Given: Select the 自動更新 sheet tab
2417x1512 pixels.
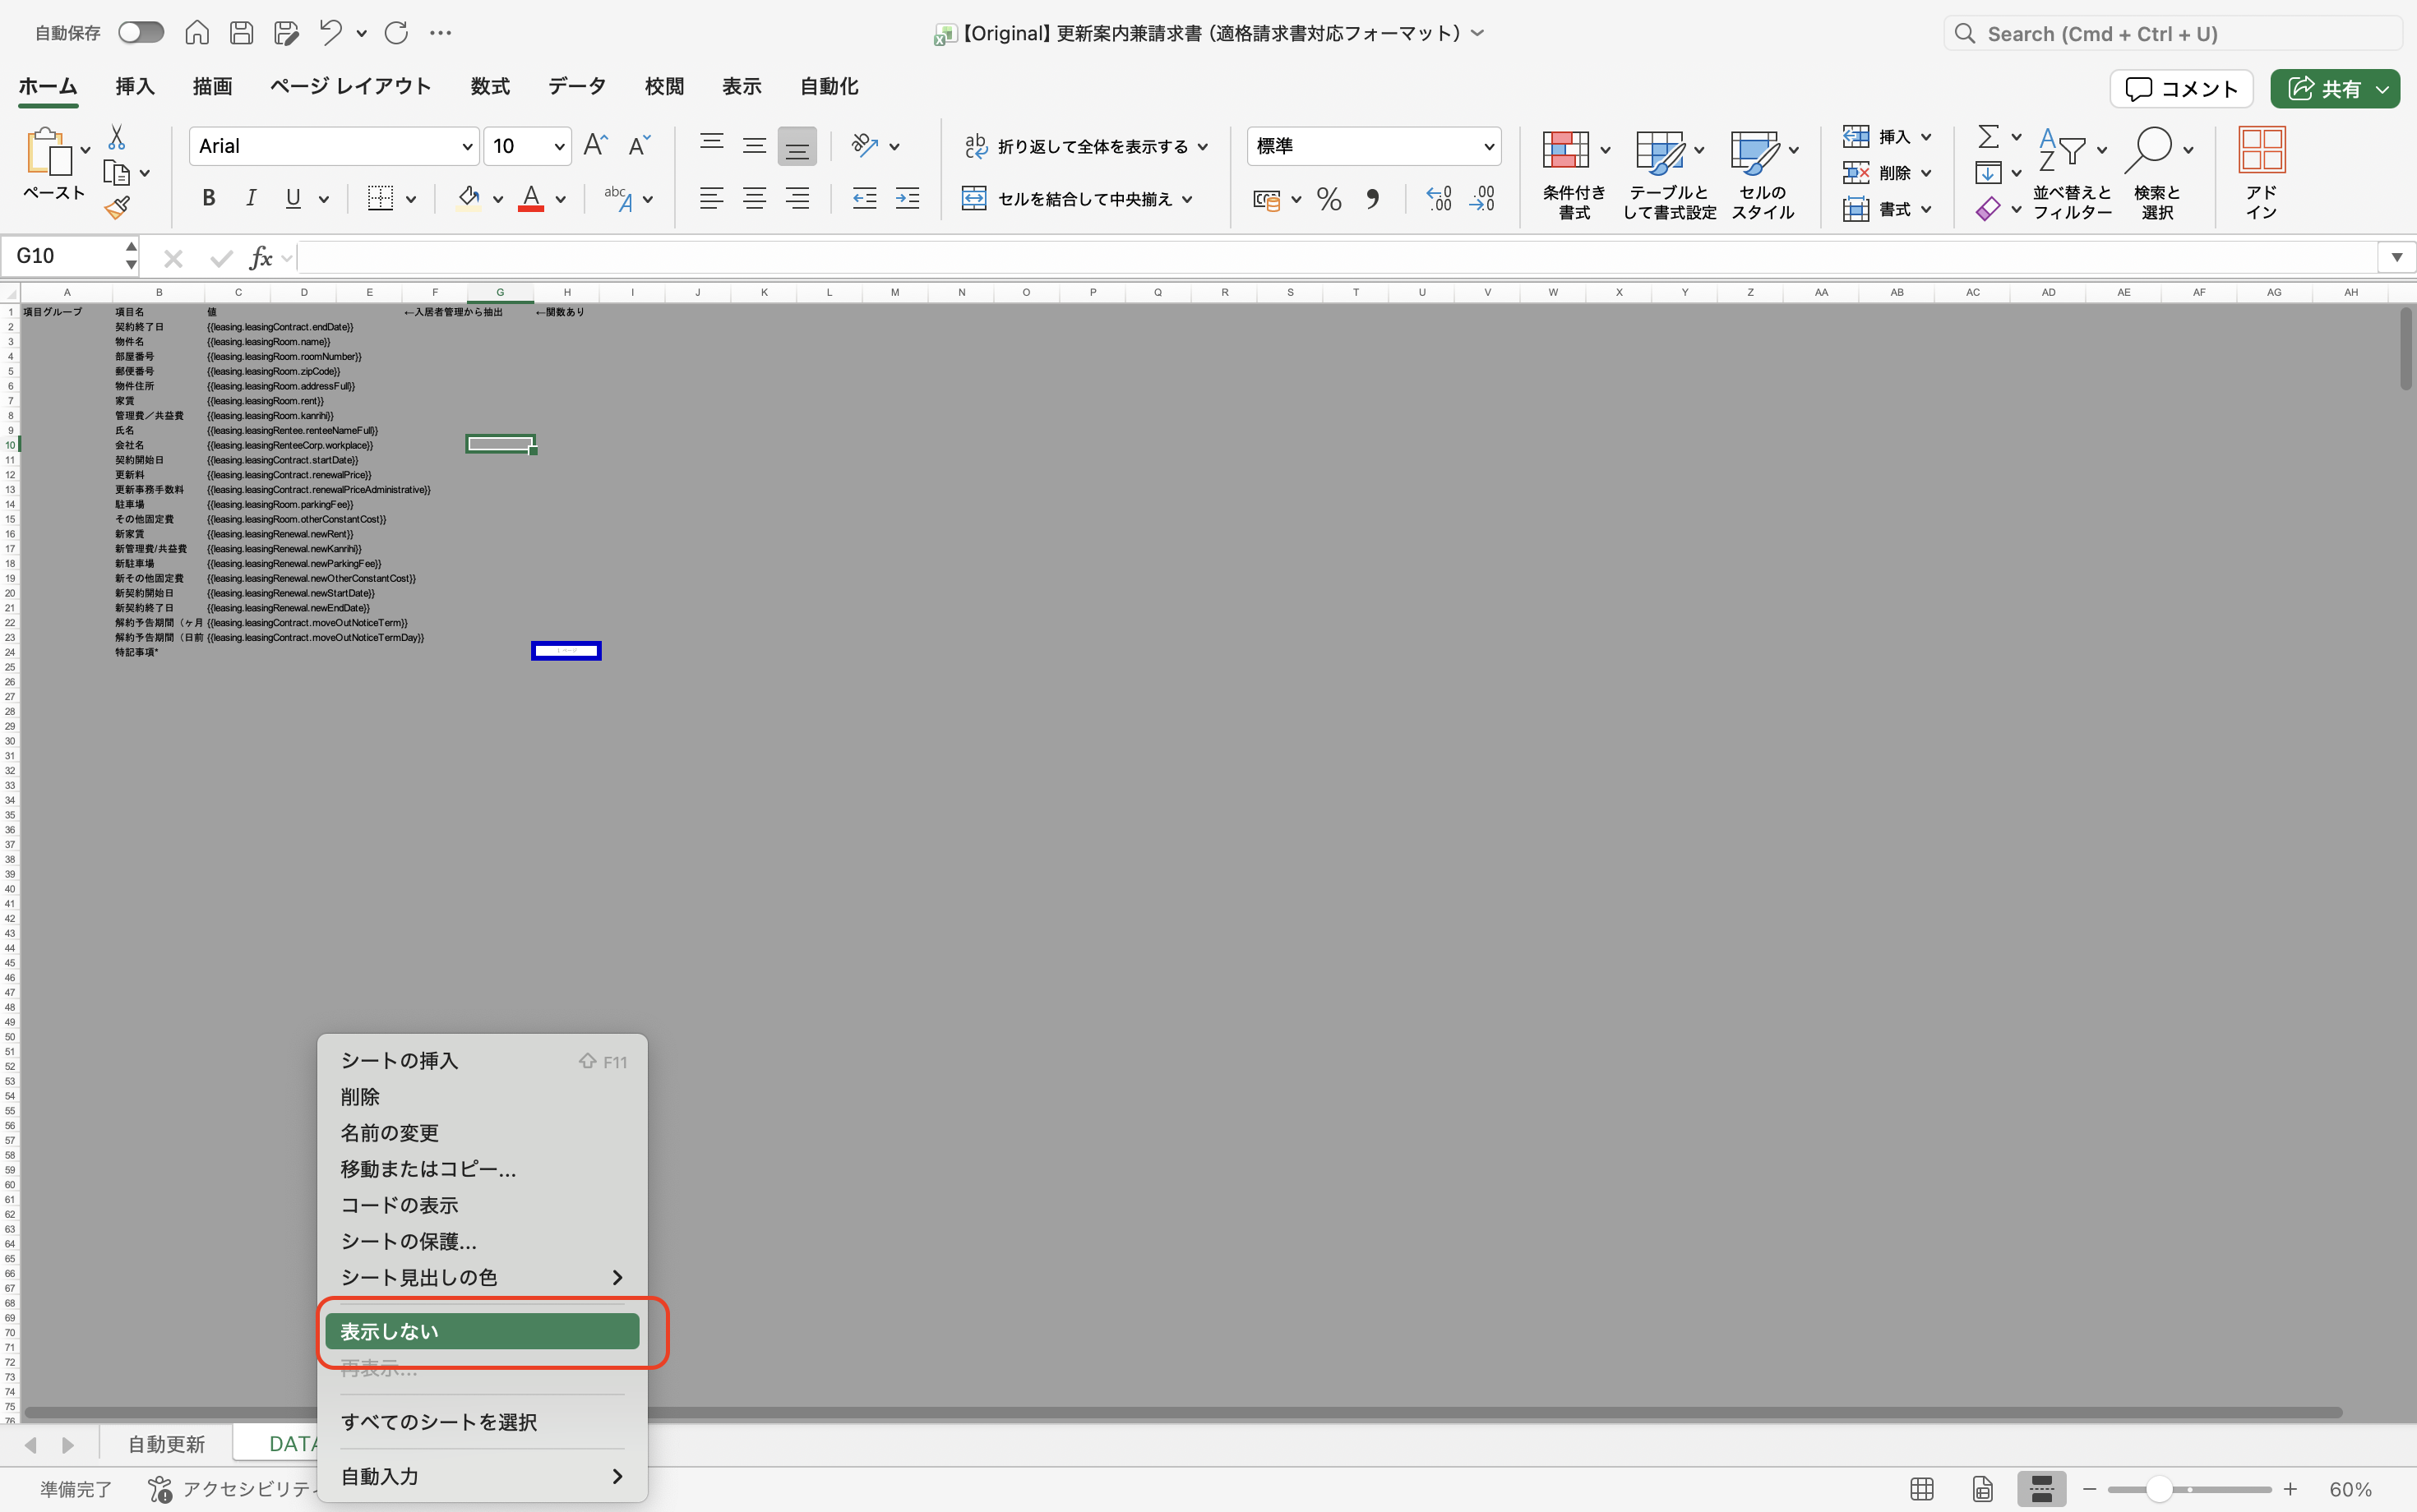Looking at the screenshot, I should (x=166, y=1444).
